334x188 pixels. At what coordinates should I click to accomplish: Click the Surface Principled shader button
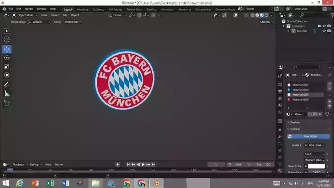[x=314, y=145]
